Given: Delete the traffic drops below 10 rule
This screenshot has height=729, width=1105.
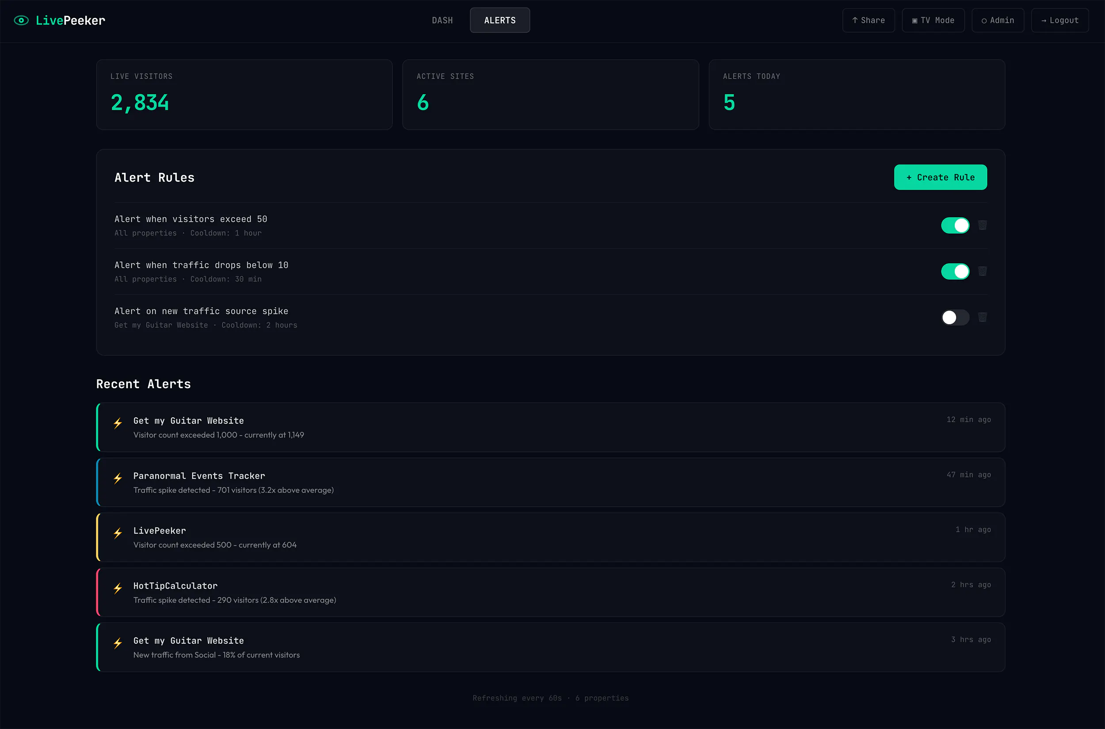Looking at the screenshot, I should tap(982, 271).
